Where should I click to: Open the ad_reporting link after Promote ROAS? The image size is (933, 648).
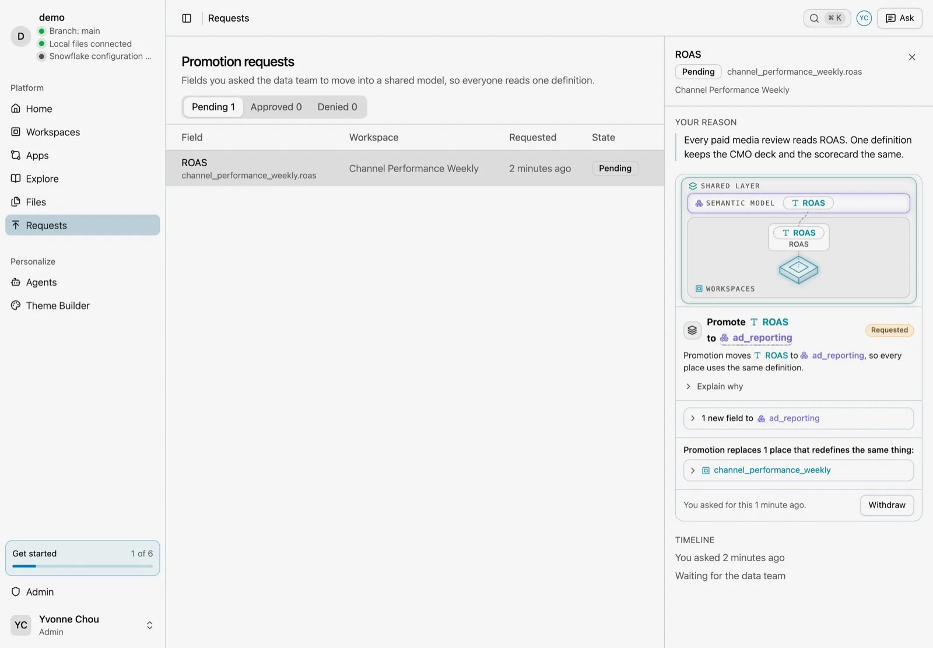pos(756,338)
